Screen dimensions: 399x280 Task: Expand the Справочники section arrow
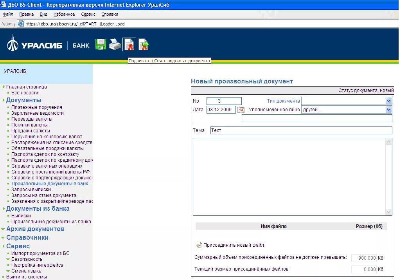3,238
